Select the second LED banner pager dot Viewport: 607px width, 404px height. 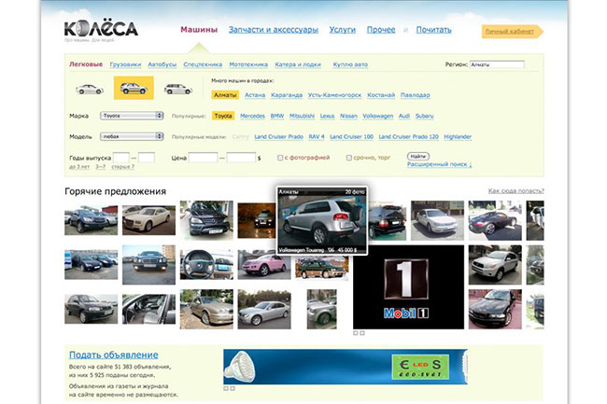233,388
